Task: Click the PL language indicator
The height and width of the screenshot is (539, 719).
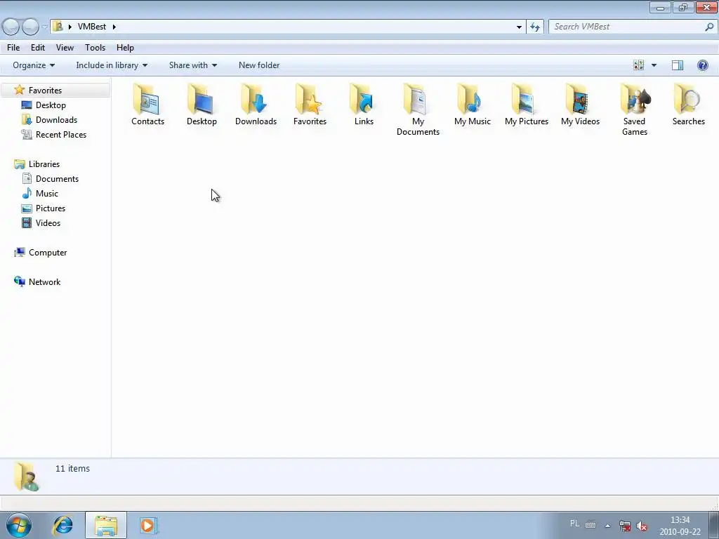Action: 574,524
